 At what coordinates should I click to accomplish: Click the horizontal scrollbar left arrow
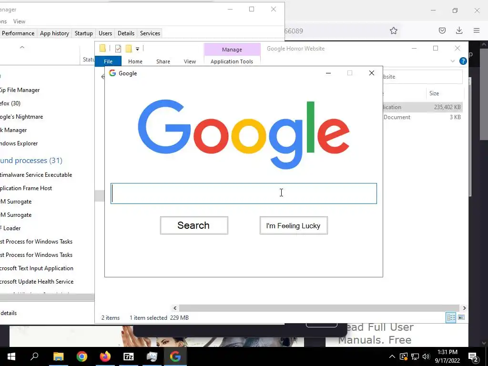(175, 308)
